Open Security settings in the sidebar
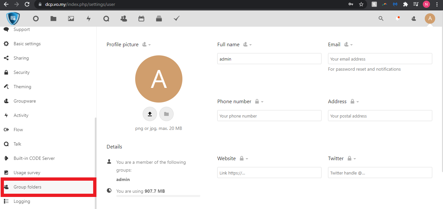Viewport: 443px width, 209px height. (x=21, y=72)
